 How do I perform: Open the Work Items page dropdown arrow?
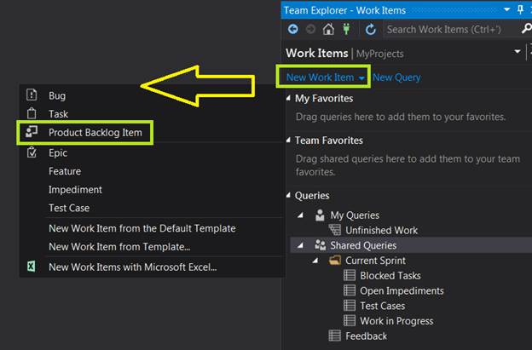tap(518, 52)
